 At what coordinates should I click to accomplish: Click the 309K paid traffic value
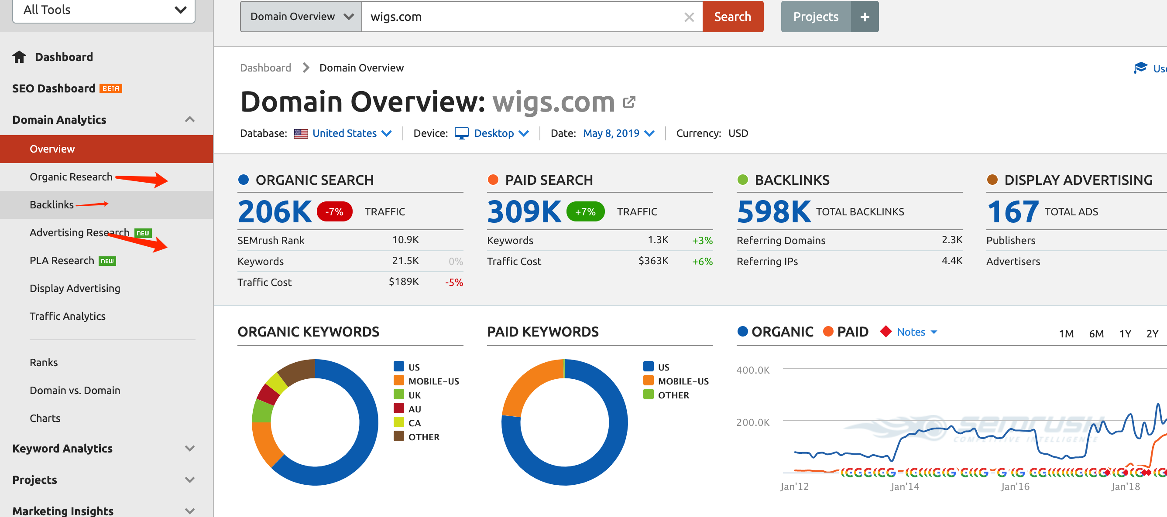click(524, 212)
